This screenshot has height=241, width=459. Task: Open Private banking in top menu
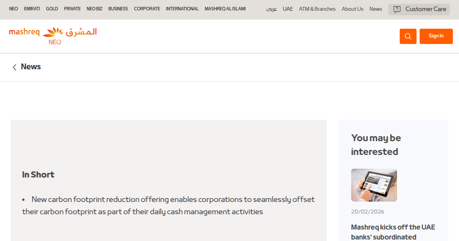[x=72, y=9]
